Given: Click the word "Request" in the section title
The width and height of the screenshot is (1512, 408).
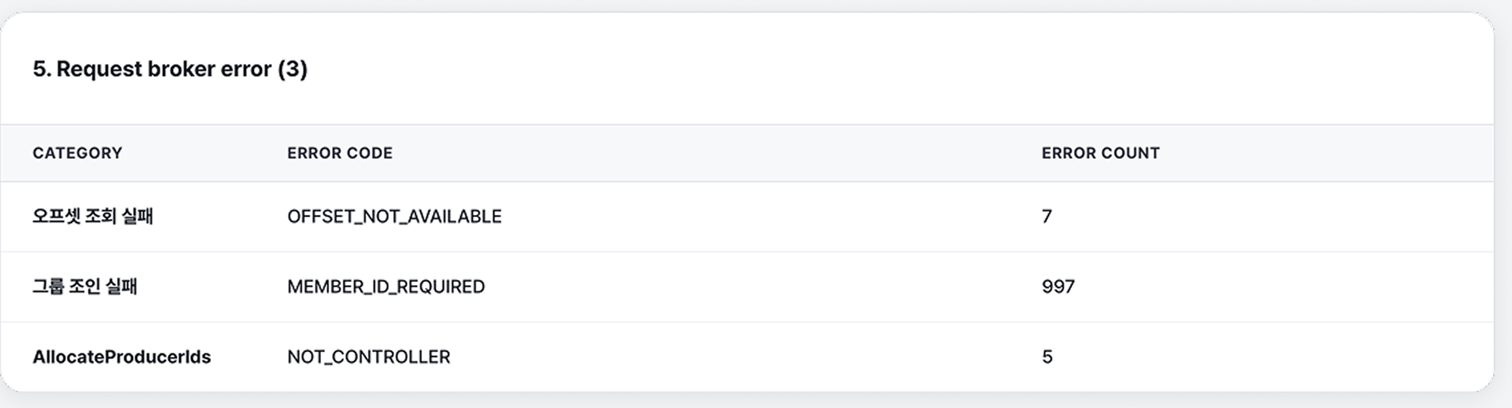Looking at the screenshot, I should tap(99, 68).
